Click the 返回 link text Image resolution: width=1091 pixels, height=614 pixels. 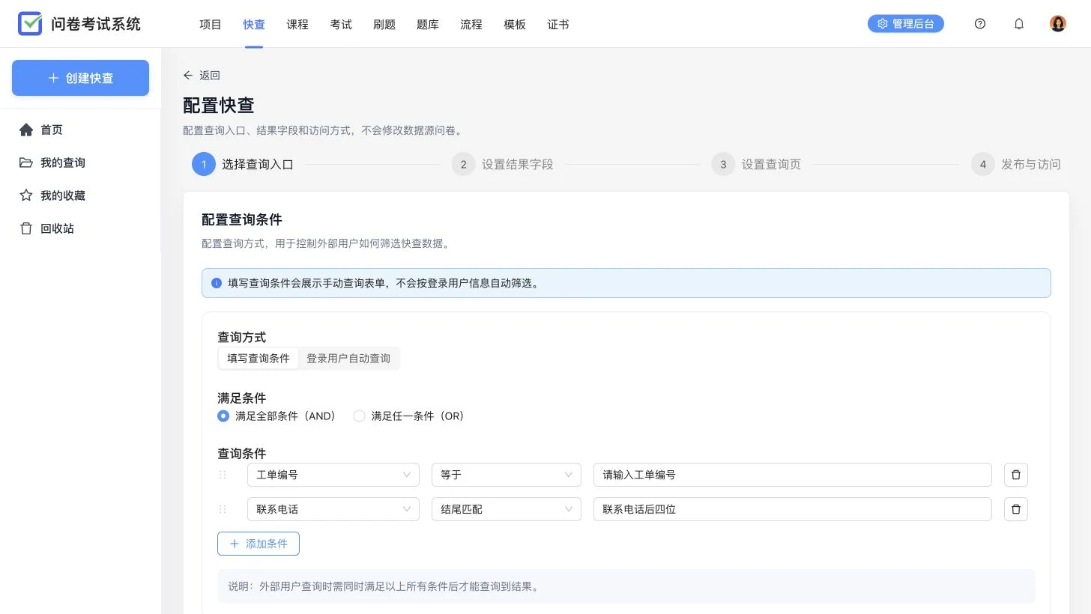(210, 76)
